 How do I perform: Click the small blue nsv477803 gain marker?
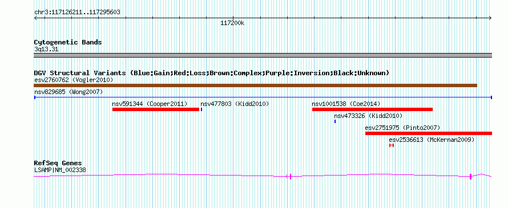click(201, 109)
